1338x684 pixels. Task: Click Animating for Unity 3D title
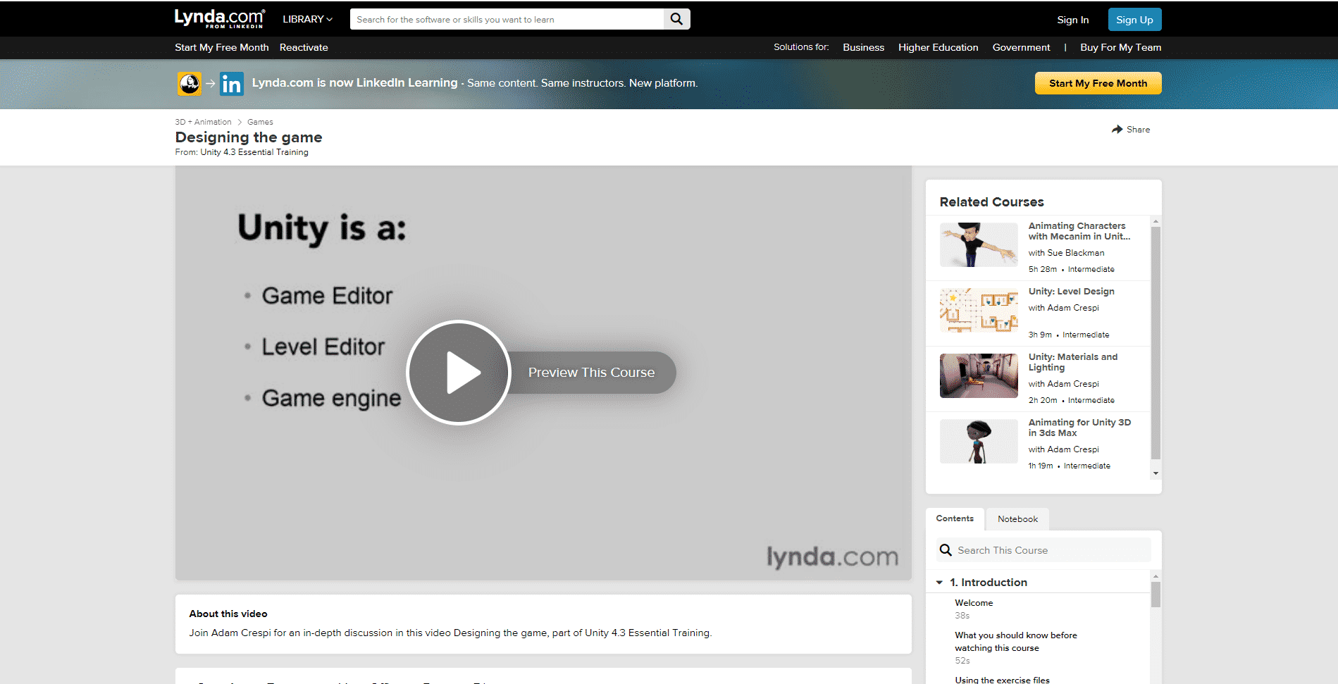tap(1079, 428)
